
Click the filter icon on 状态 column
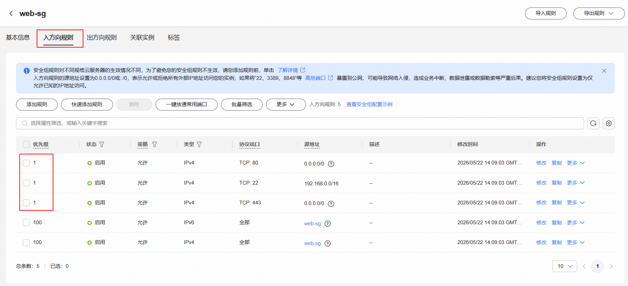pos(102,144)
